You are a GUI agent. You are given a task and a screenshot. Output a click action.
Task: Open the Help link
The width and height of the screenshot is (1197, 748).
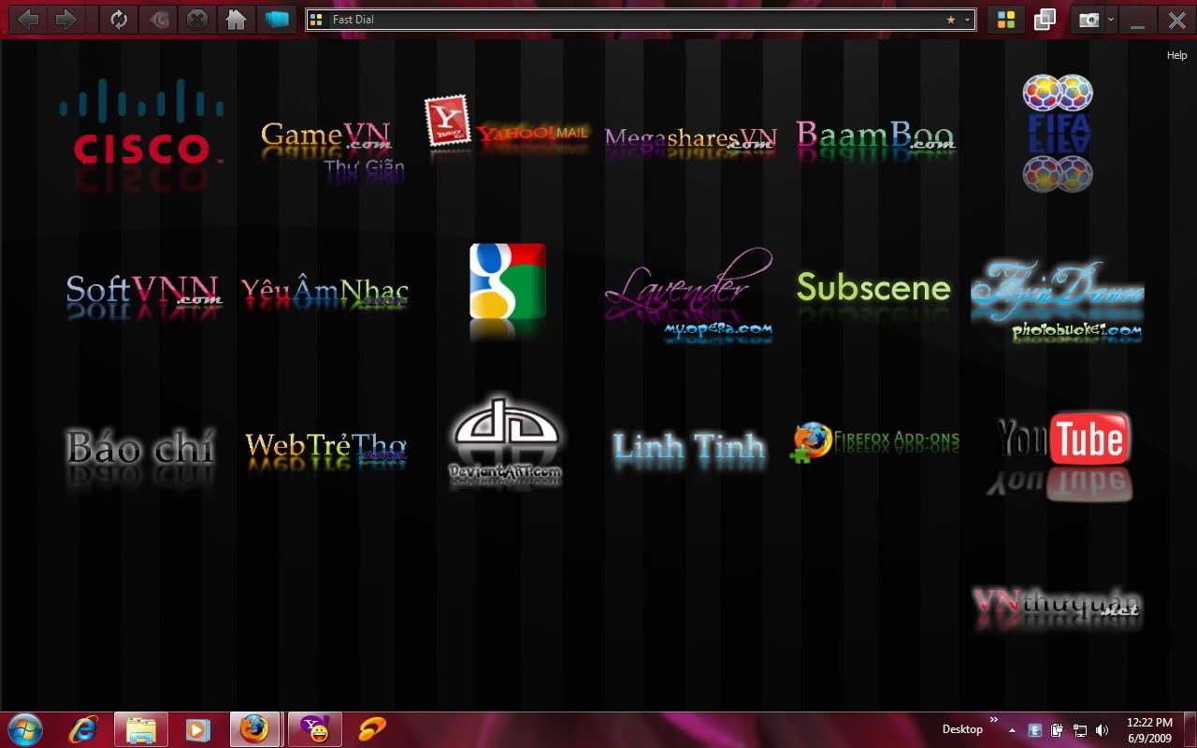click(x=1176, y=56)
